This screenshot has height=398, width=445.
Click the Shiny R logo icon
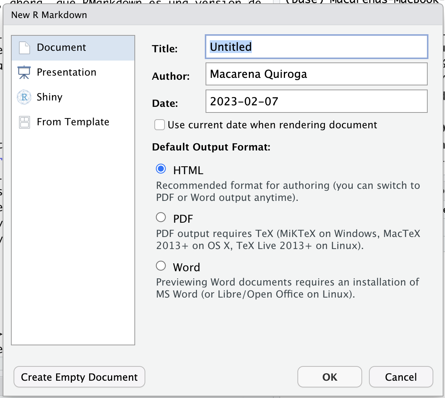tap(24, 97)
